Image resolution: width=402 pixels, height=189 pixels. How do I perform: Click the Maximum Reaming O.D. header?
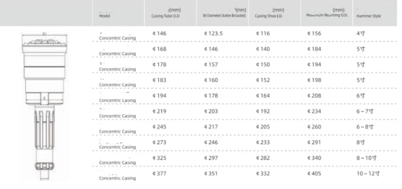[x=326, y=15]
